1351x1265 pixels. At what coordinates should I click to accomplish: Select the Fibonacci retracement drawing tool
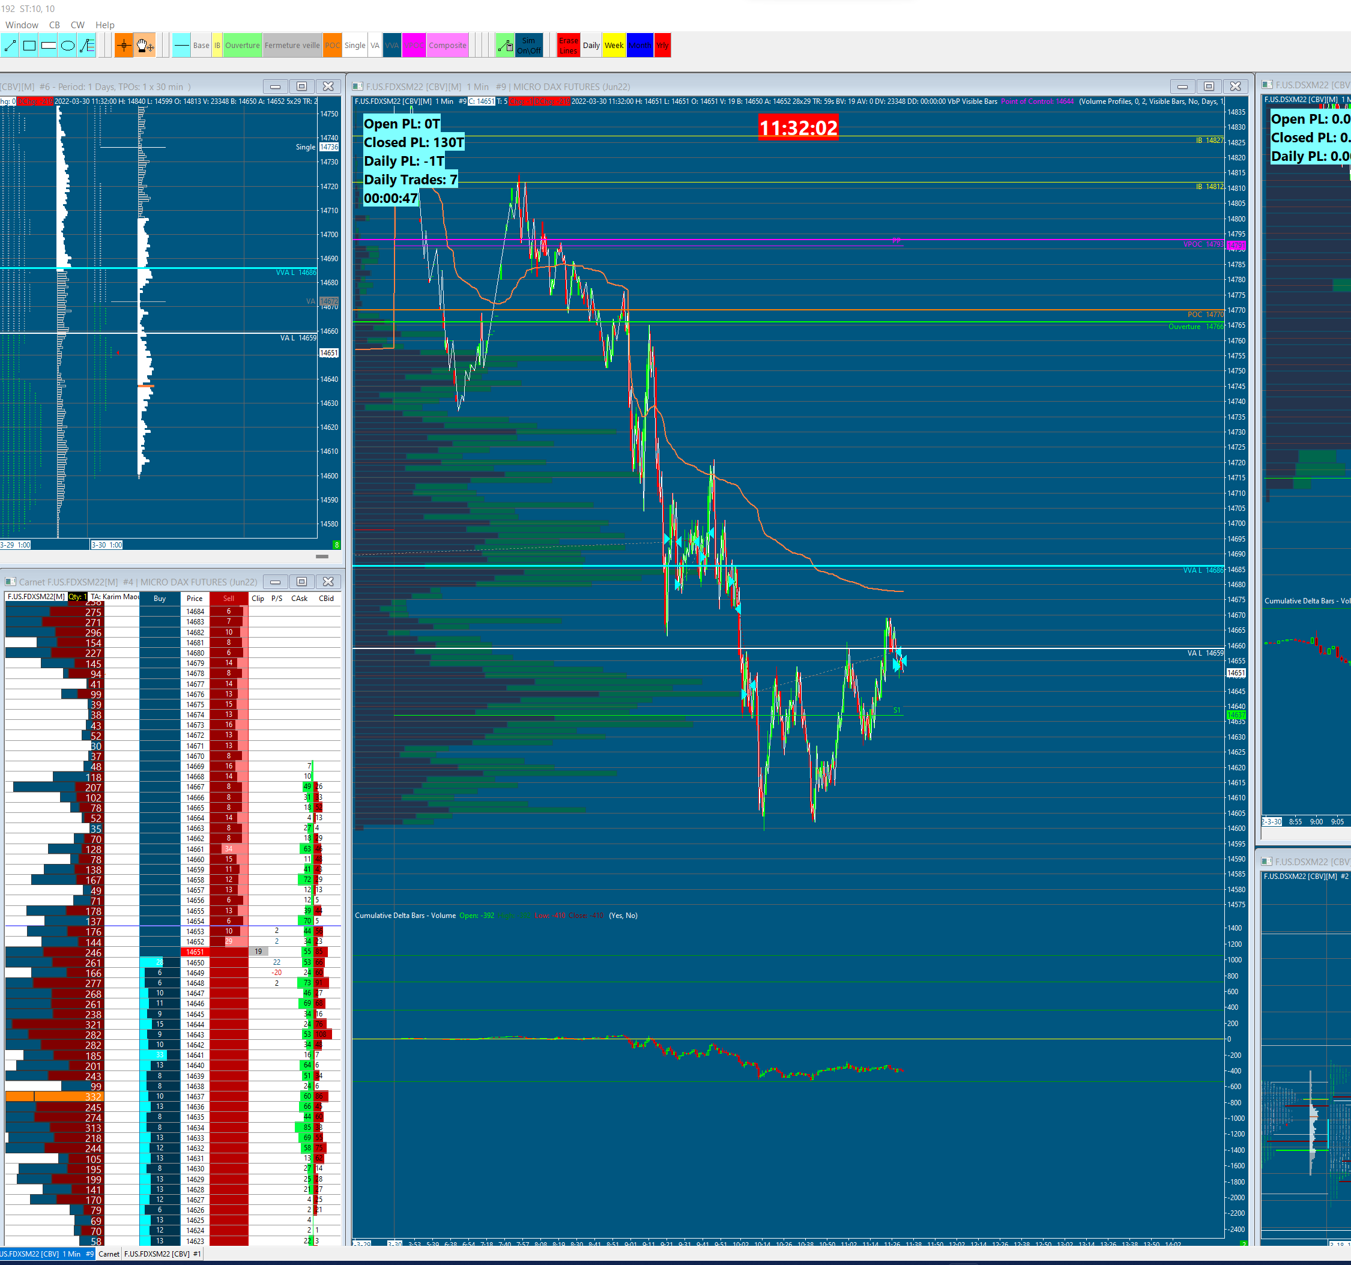(x=87, y=46)
